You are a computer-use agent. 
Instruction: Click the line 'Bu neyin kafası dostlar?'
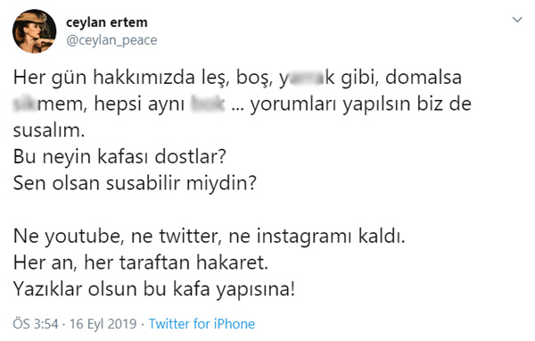(119, 157)
